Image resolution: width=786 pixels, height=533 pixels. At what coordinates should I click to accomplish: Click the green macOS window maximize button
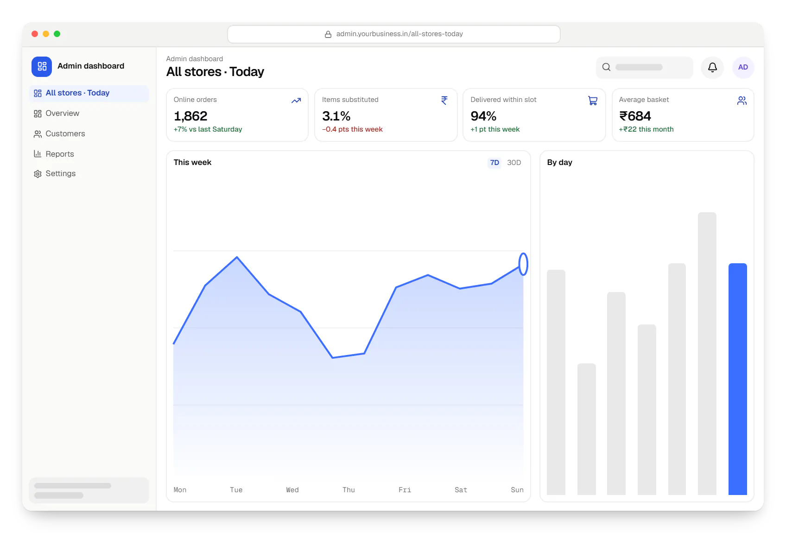click(57, 34)
